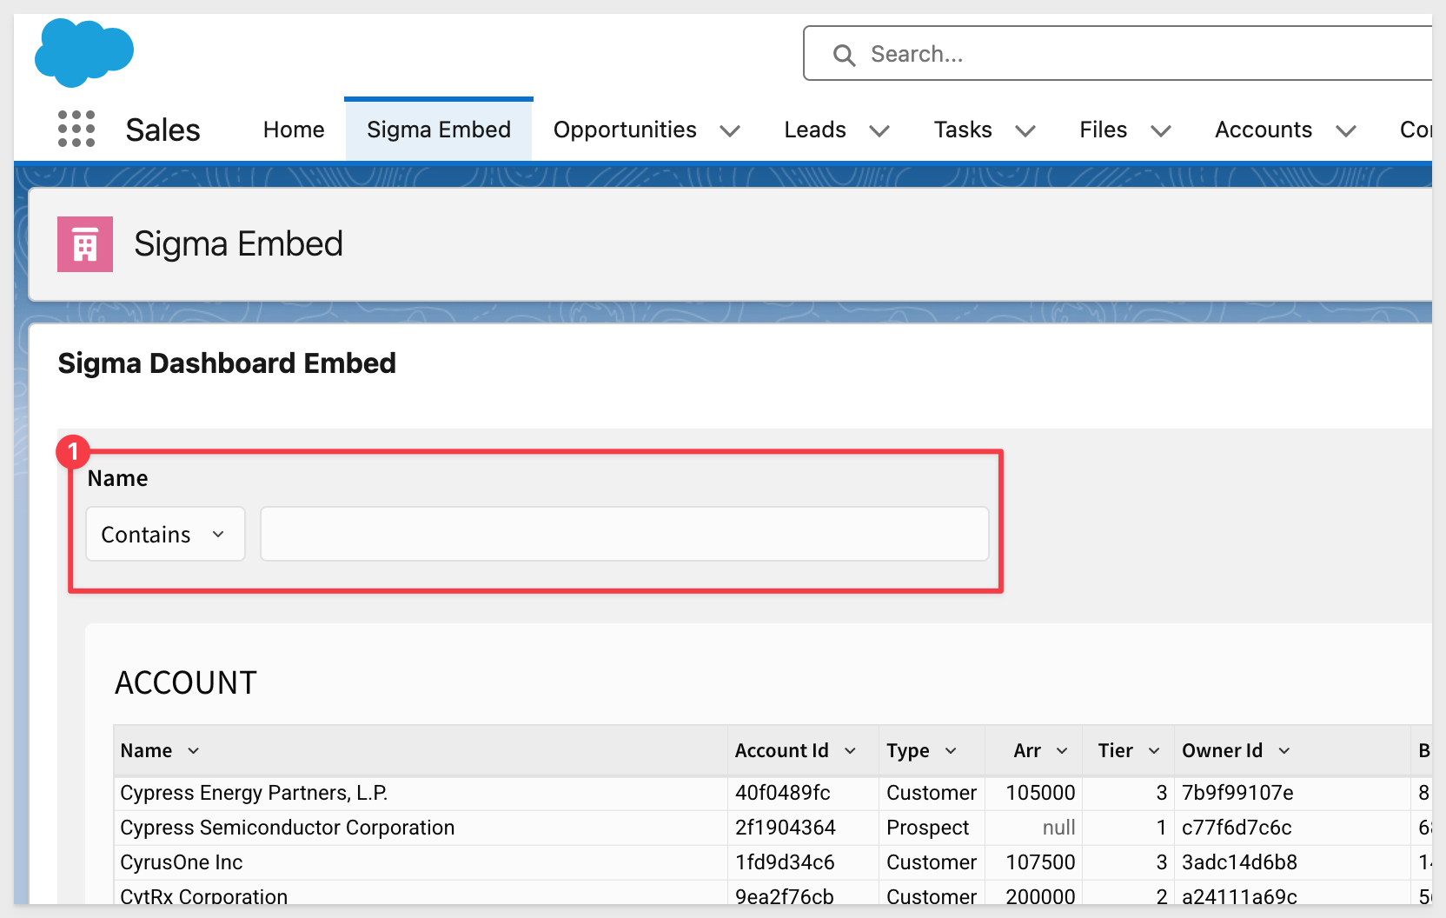
Task: Open the Owner Id column menu
Action: click(1284, 751)
